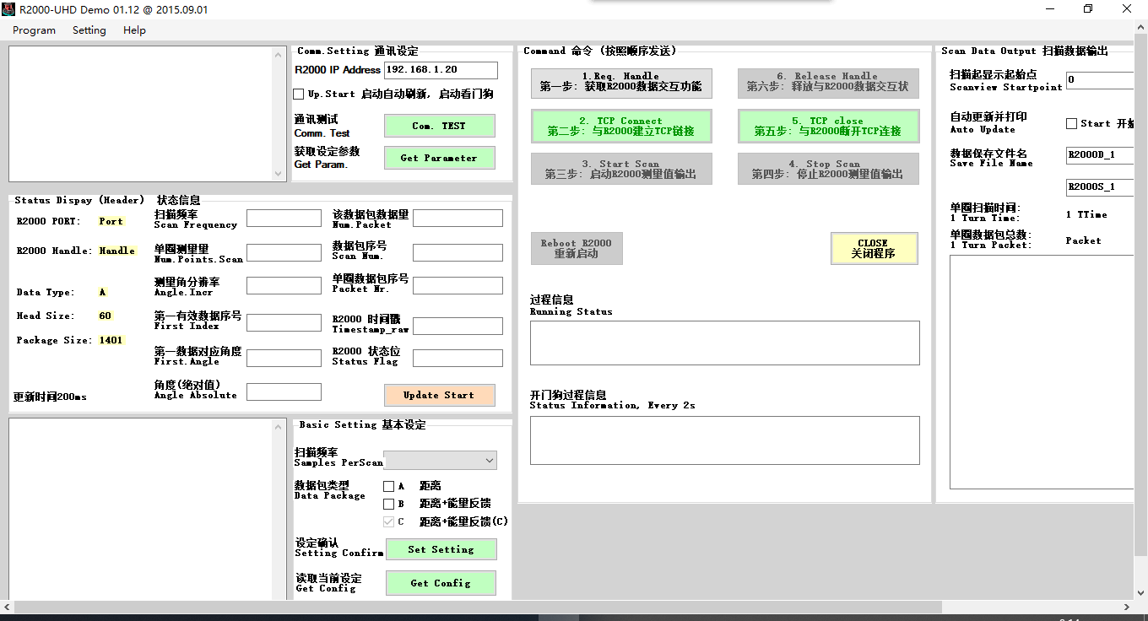The width and height of the screenshot is (1148, 621).
Task: Click the window's vertical scrollbar down arrow
Action: coord(1140,592)
